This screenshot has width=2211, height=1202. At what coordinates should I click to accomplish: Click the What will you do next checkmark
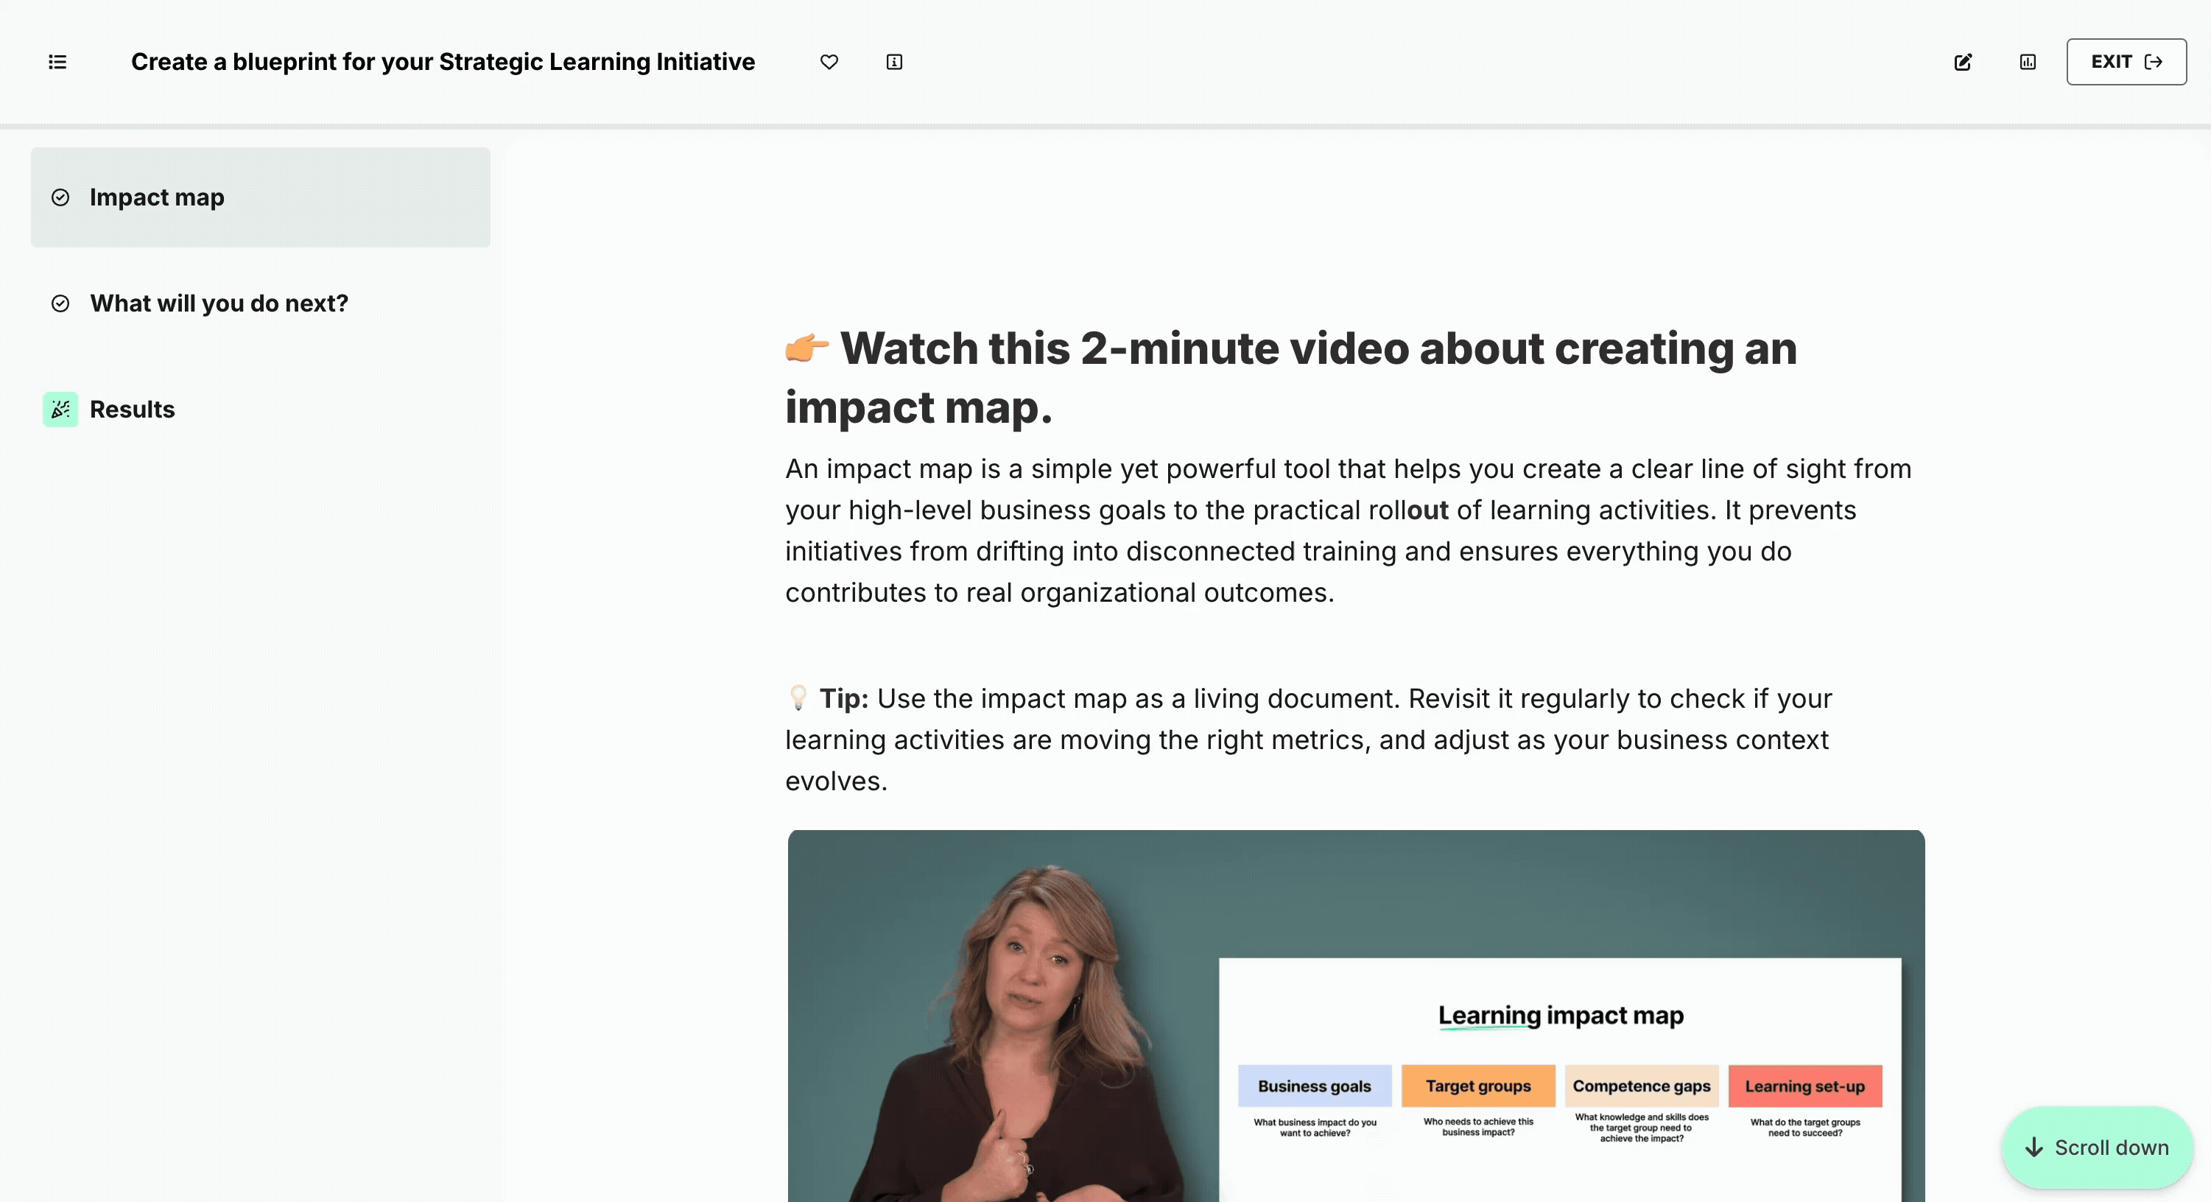coord(60,303)
